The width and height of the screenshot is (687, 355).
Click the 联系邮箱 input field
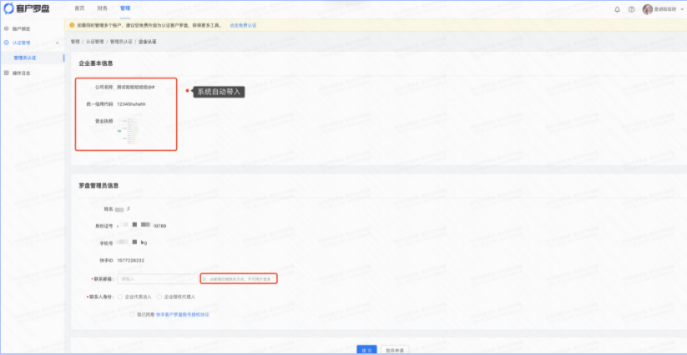coord(156,278)
